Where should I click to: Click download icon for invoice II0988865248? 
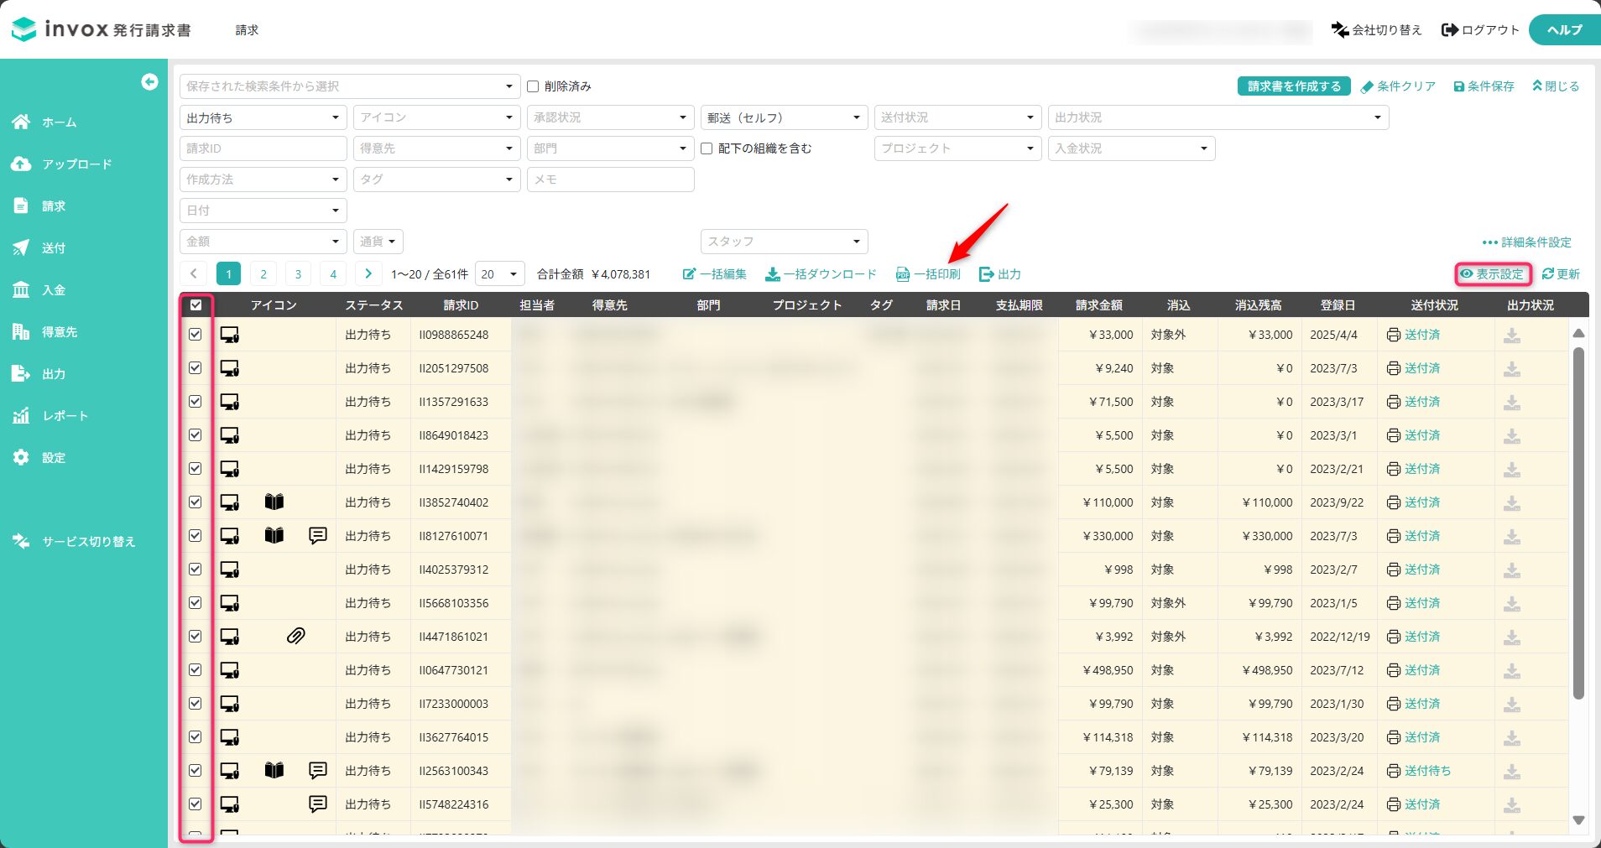click(1511, 336)
